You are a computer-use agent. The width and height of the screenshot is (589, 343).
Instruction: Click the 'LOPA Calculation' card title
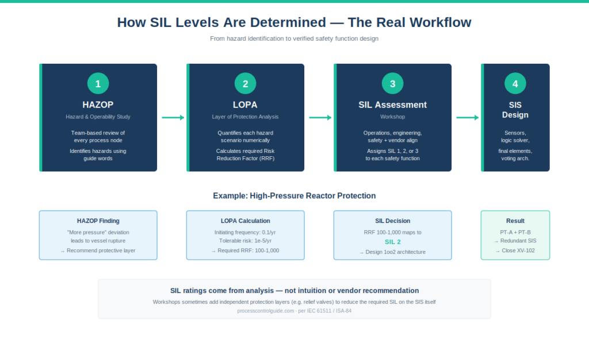pos(245,221)
